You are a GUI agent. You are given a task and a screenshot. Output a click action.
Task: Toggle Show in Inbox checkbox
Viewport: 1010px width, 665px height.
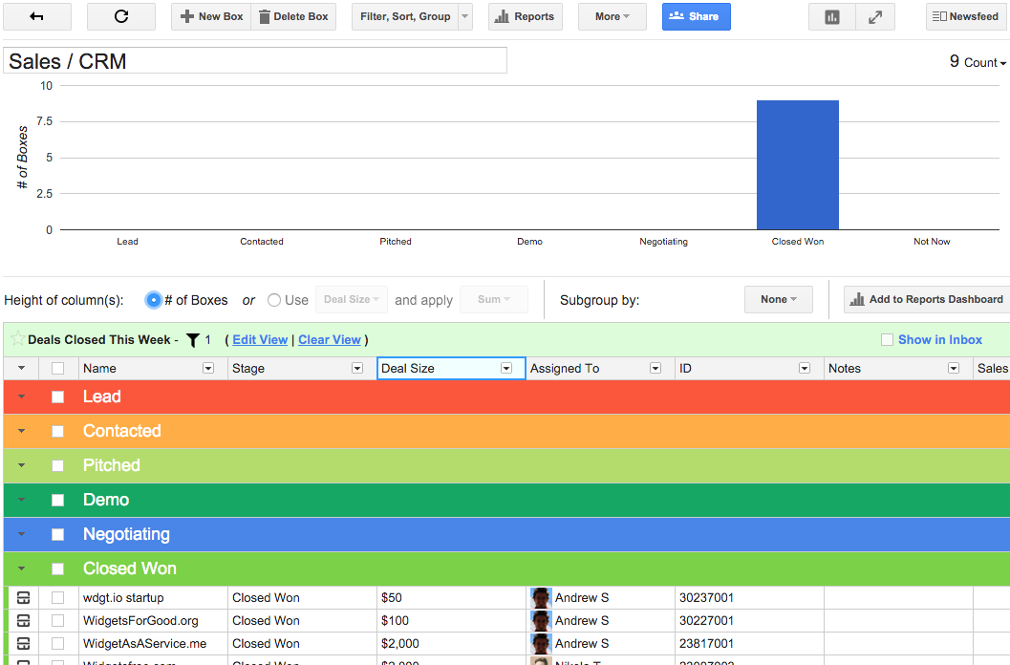(x=887, y=339)
